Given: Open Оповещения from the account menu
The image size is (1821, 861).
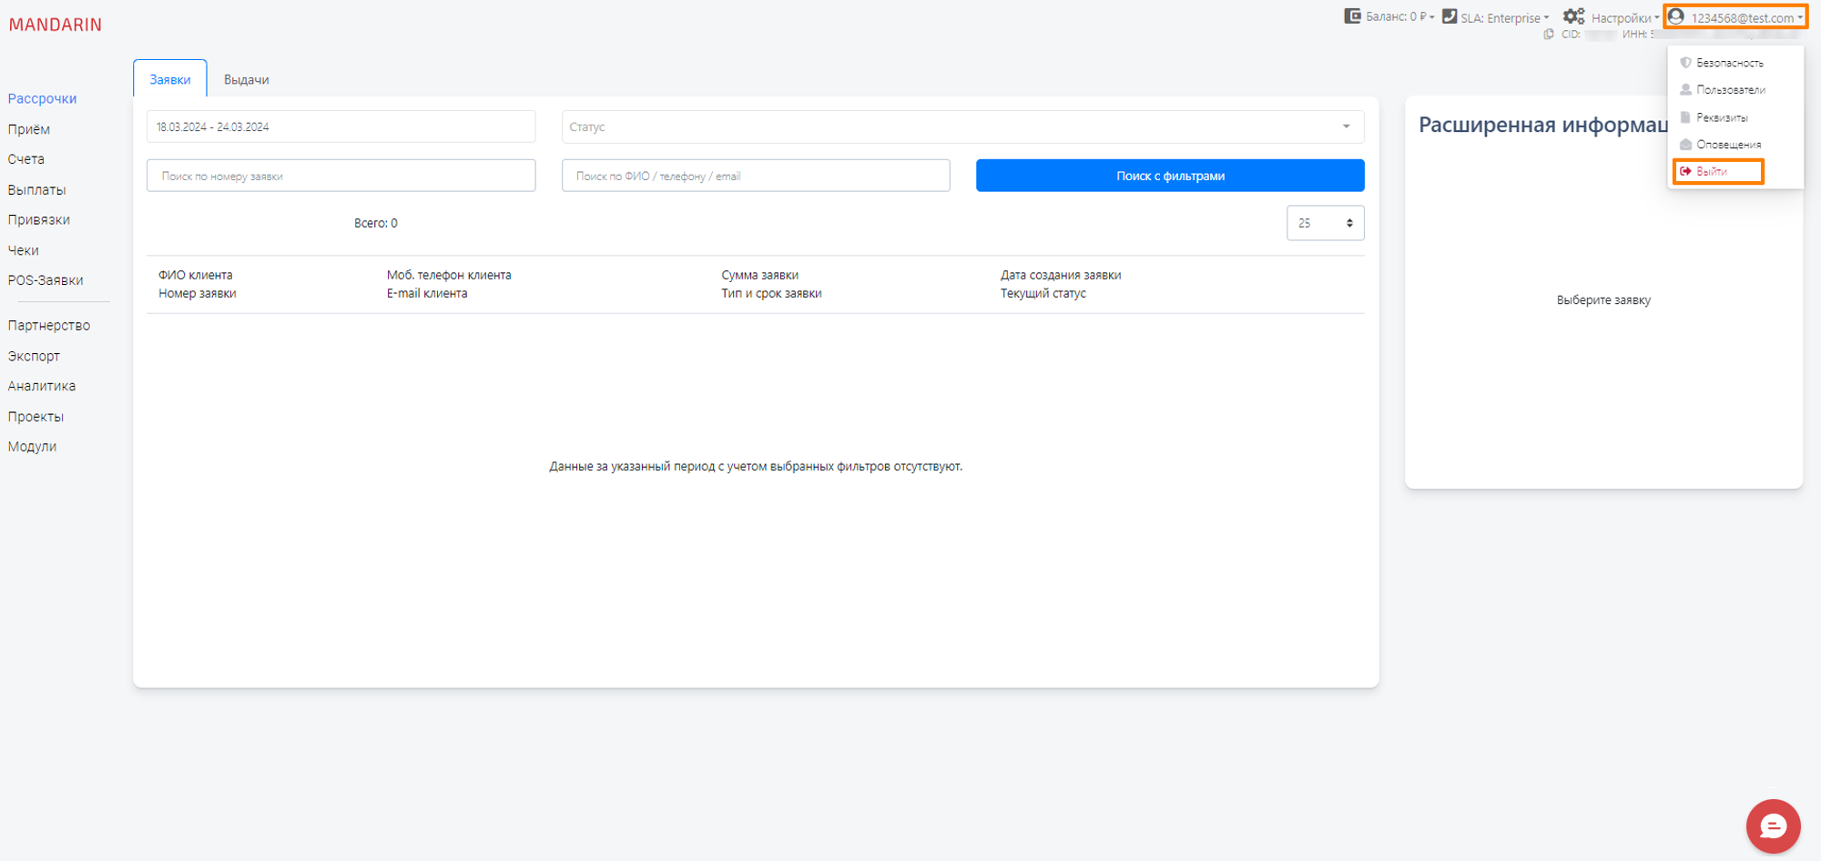Looking at the screenshot, I should 1728,145.
